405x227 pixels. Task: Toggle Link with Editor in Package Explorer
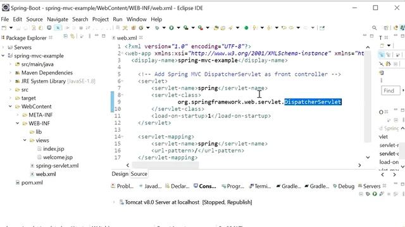(x=72, y=37)
